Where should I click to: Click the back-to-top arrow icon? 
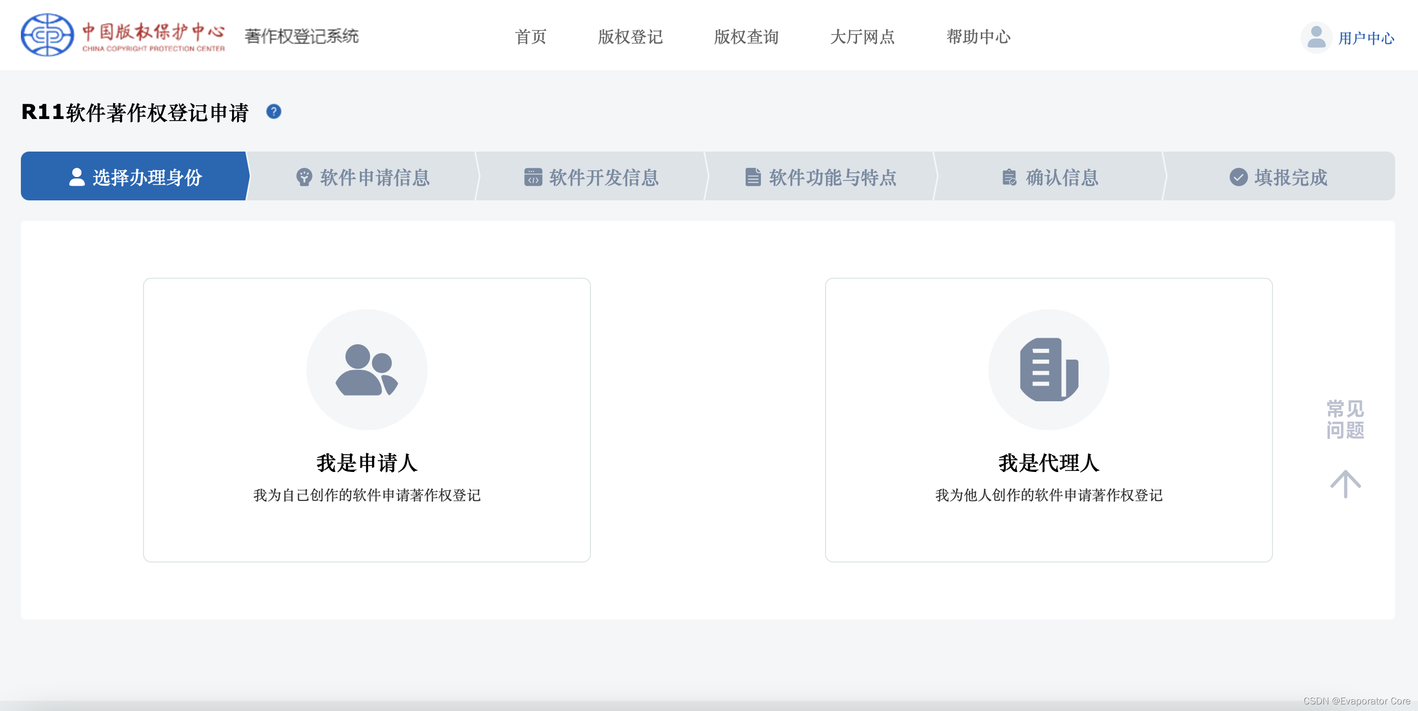tap(1345, 484)
